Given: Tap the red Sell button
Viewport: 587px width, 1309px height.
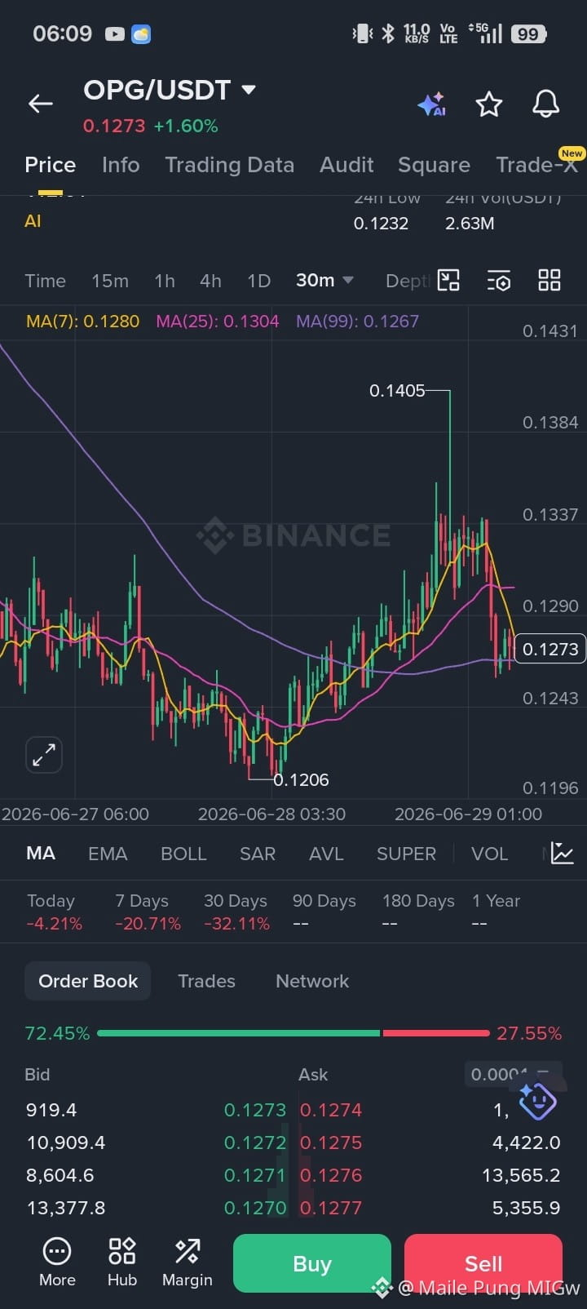Looking at the screenshot, I should [x=483, y=1263].
